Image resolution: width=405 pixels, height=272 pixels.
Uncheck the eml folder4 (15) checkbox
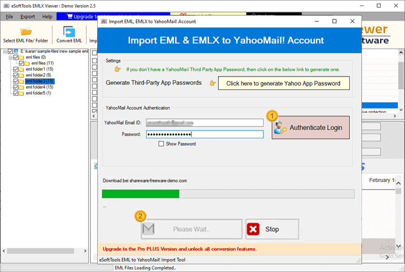pos(16,87)
